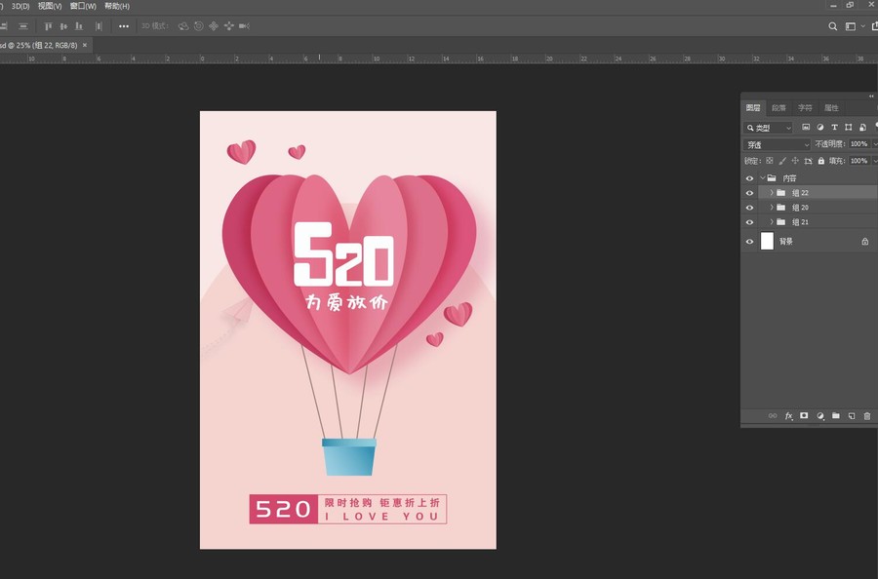878x579 pixels.
Task: Click the search magnifier icon top right
Action: point(833,26)
